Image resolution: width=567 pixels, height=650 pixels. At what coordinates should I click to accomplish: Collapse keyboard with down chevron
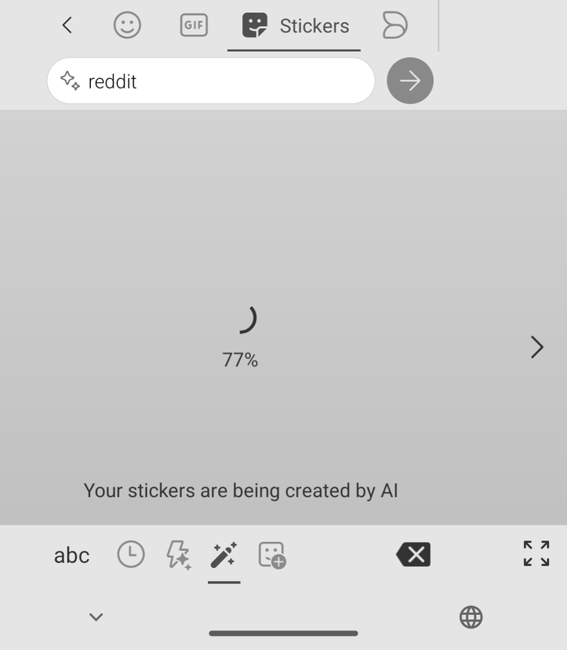click(96, 617)
